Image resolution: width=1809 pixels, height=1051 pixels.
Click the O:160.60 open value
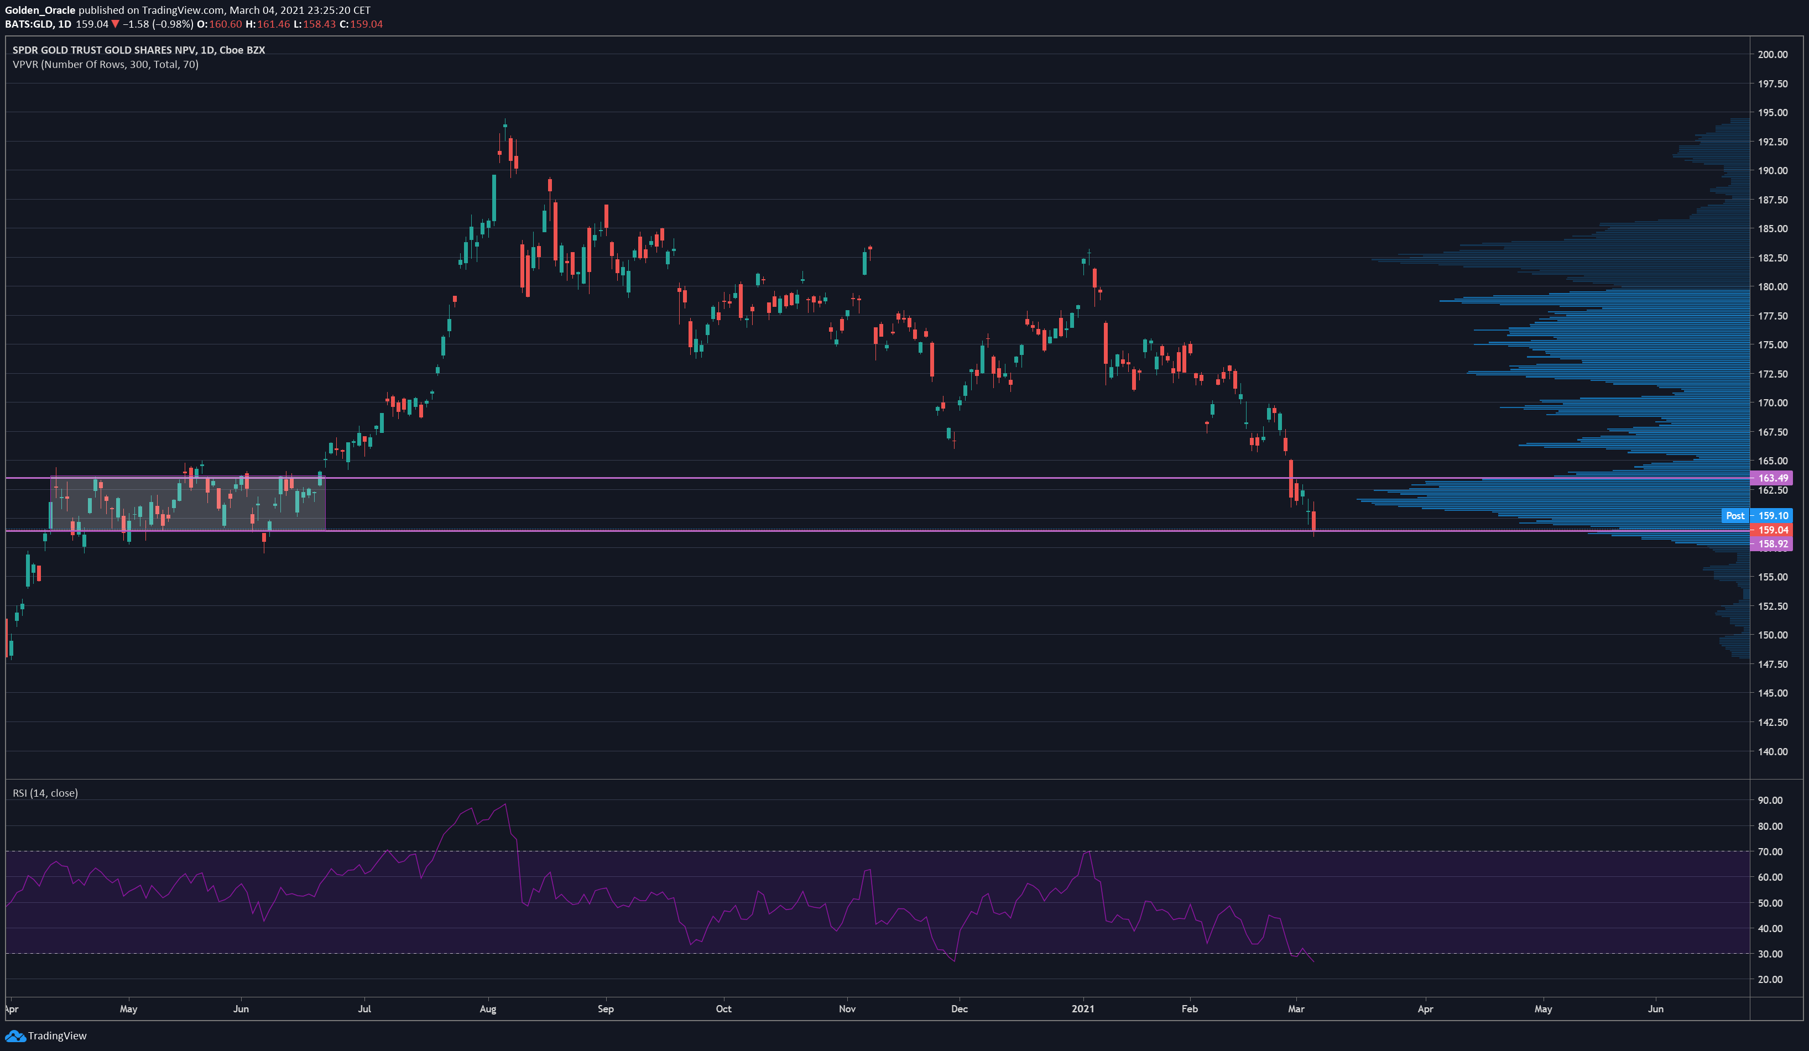pos(219,24)
